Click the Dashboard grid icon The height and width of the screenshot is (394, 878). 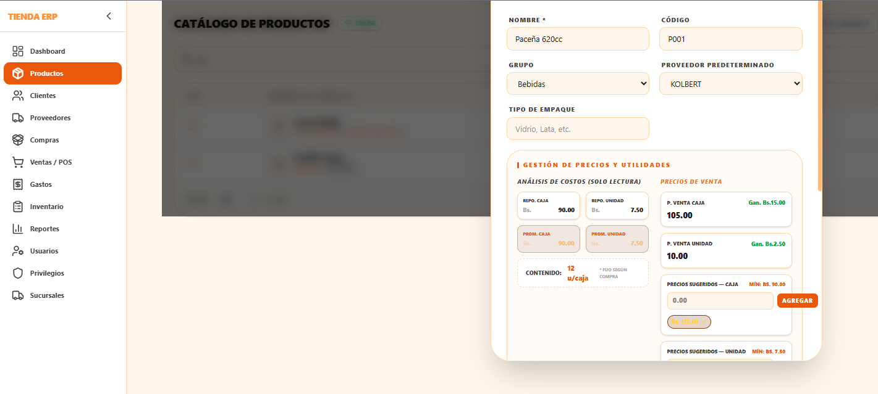[18, 51]
